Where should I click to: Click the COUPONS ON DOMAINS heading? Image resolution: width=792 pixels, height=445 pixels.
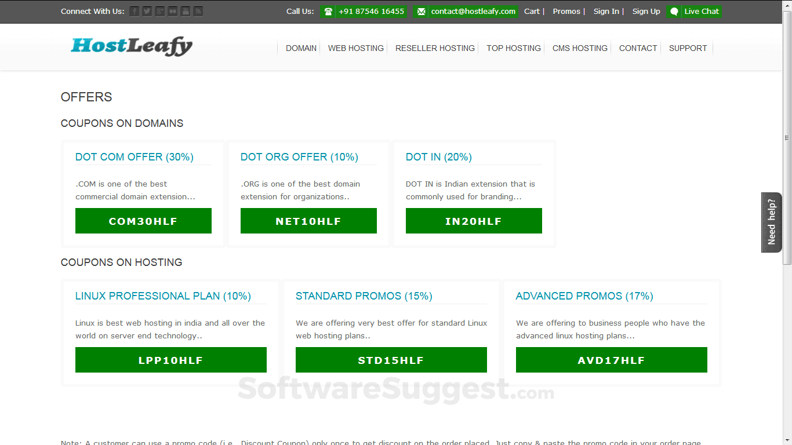pos(122,123)
